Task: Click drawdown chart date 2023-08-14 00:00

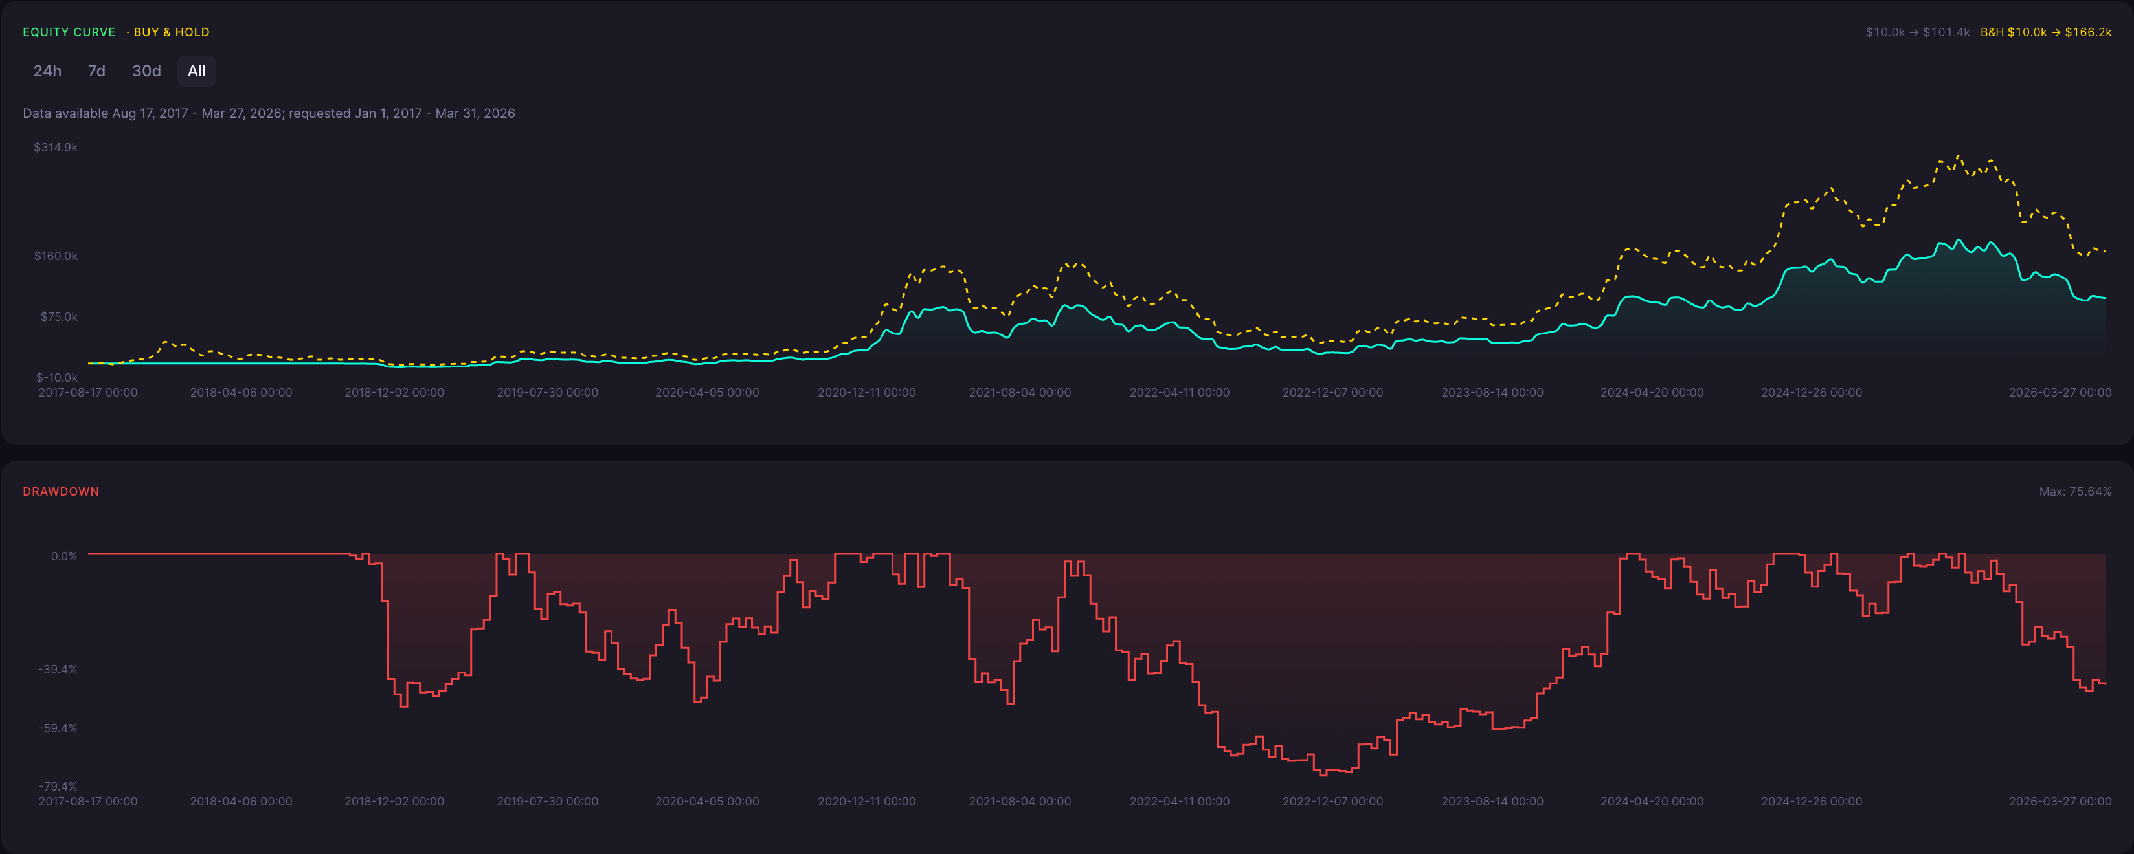Action: coord(1492,801)
